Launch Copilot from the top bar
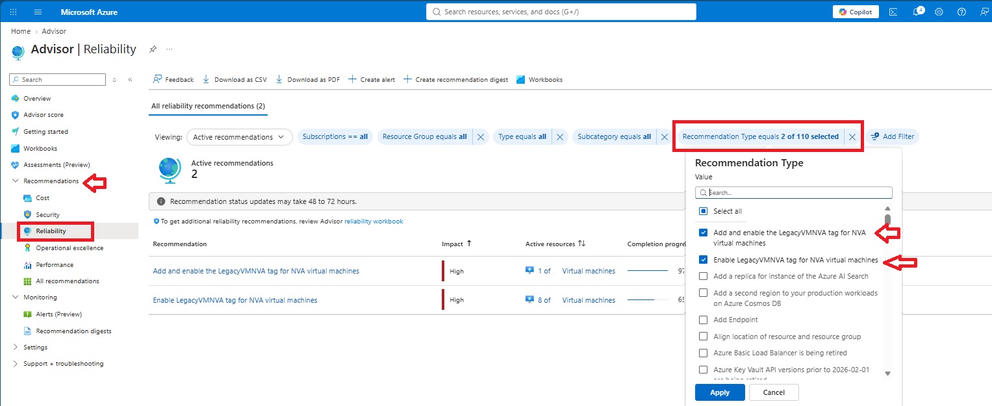The image size is (992, 406). (856, 12)
